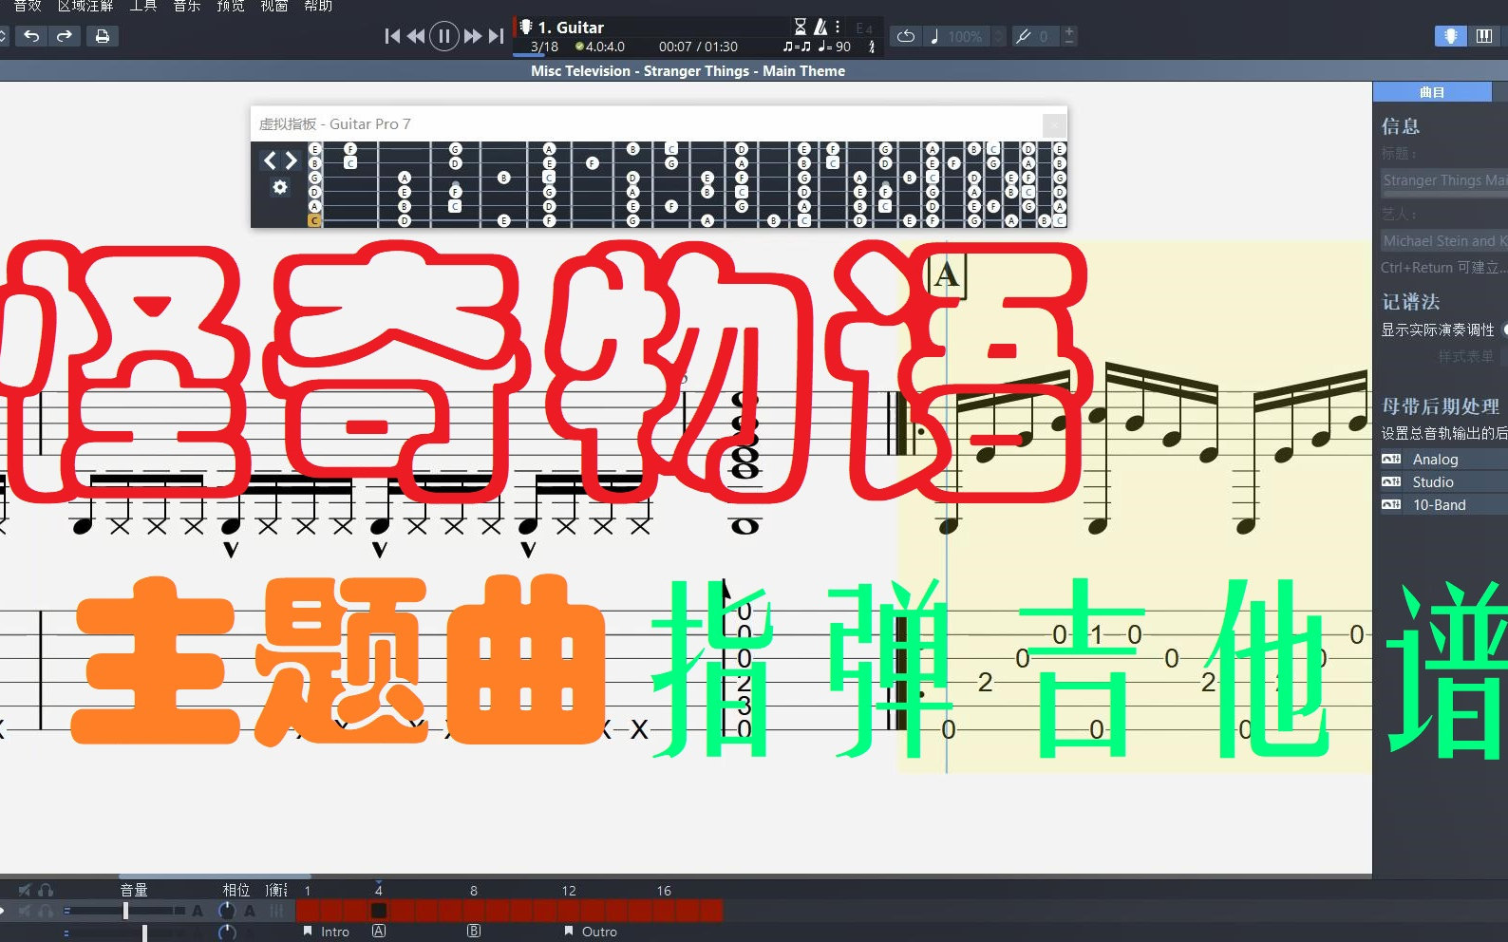Viewport: 1508px width, 942px height.
Task: Open the 100% speed dropdown
Action: pos(998,36)
